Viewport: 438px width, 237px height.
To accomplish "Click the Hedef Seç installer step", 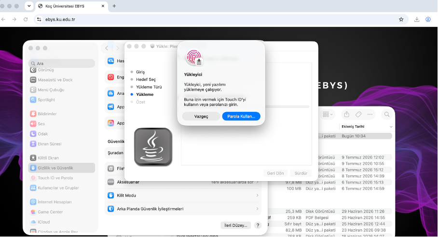I will point(146,79).
